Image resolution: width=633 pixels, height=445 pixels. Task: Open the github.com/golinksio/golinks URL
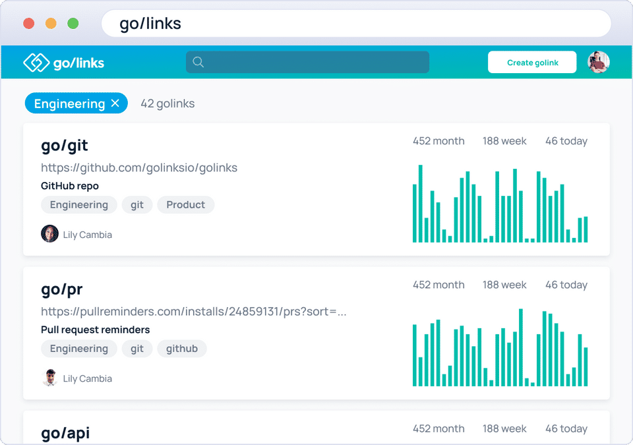[x=139, y=167]
